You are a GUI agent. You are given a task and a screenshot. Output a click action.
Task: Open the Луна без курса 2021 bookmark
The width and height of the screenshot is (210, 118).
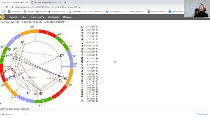coord(78,11)
